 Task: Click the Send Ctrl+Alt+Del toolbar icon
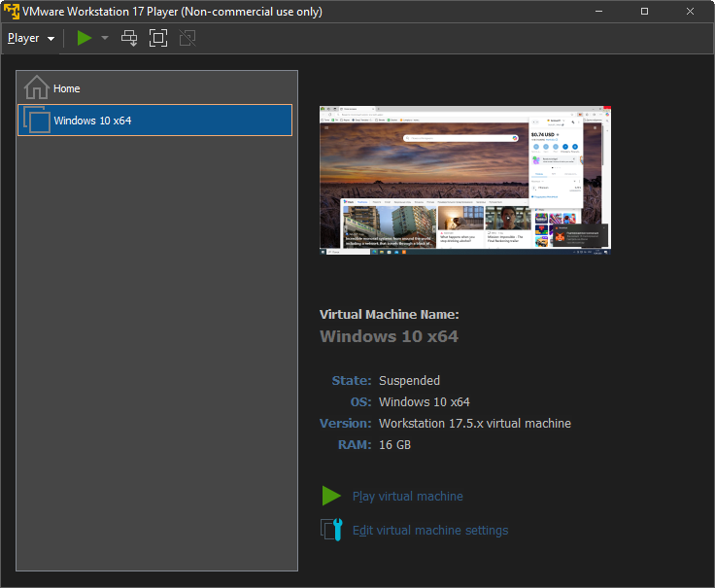pyautogui.click(x=129, y=38)
